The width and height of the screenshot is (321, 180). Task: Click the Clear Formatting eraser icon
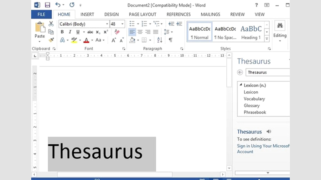pos(117,32)
